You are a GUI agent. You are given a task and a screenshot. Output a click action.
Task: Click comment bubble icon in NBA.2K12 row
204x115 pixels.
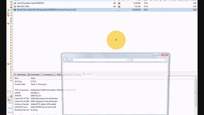pyautogui.click(x=115, y=6)
